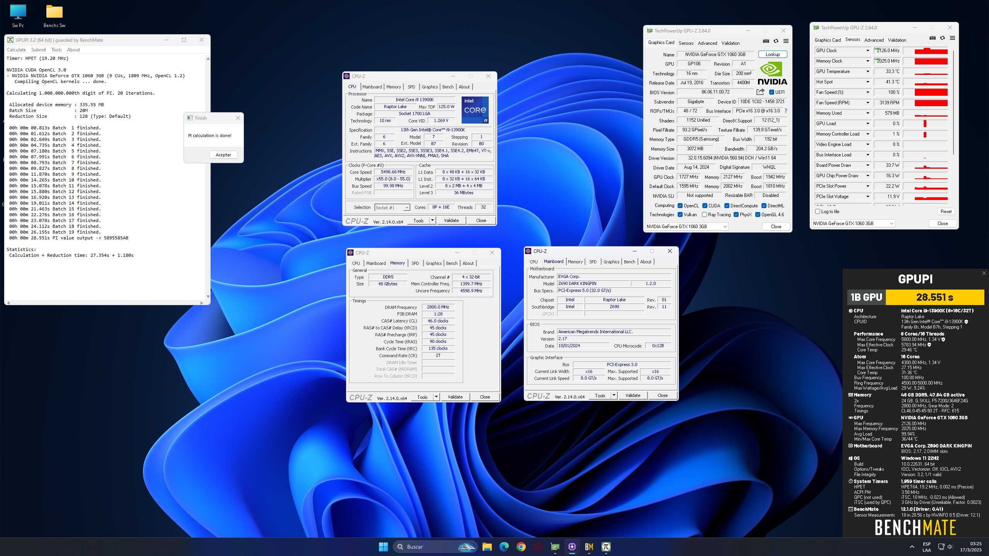Image resolution: width=989 pixels, height=556 pixels.
Task: Toggle the DirectML checkbox in GPU-Z
Action: point(764,206)
